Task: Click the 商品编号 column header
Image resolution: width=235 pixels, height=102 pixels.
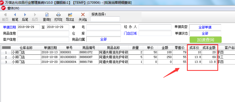Action: click(89, 48)
